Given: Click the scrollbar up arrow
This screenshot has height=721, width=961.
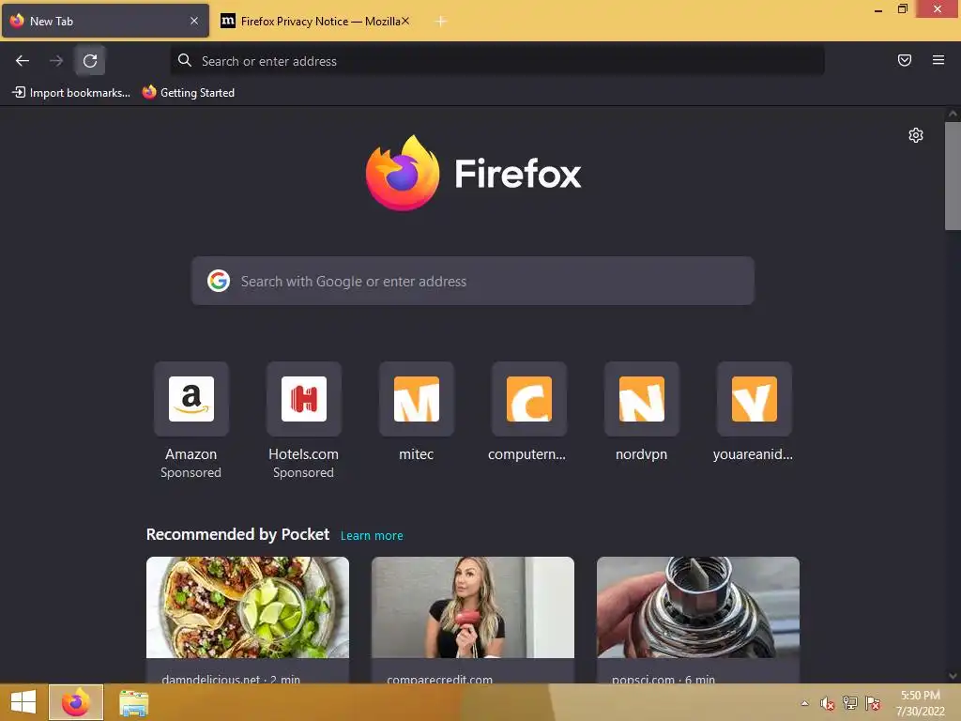Looking at the screenshot, I should (953, 114).
